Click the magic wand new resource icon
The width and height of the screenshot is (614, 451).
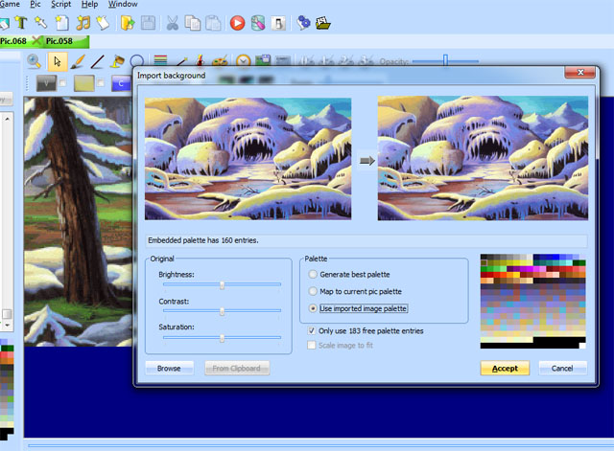click(40, 23)
